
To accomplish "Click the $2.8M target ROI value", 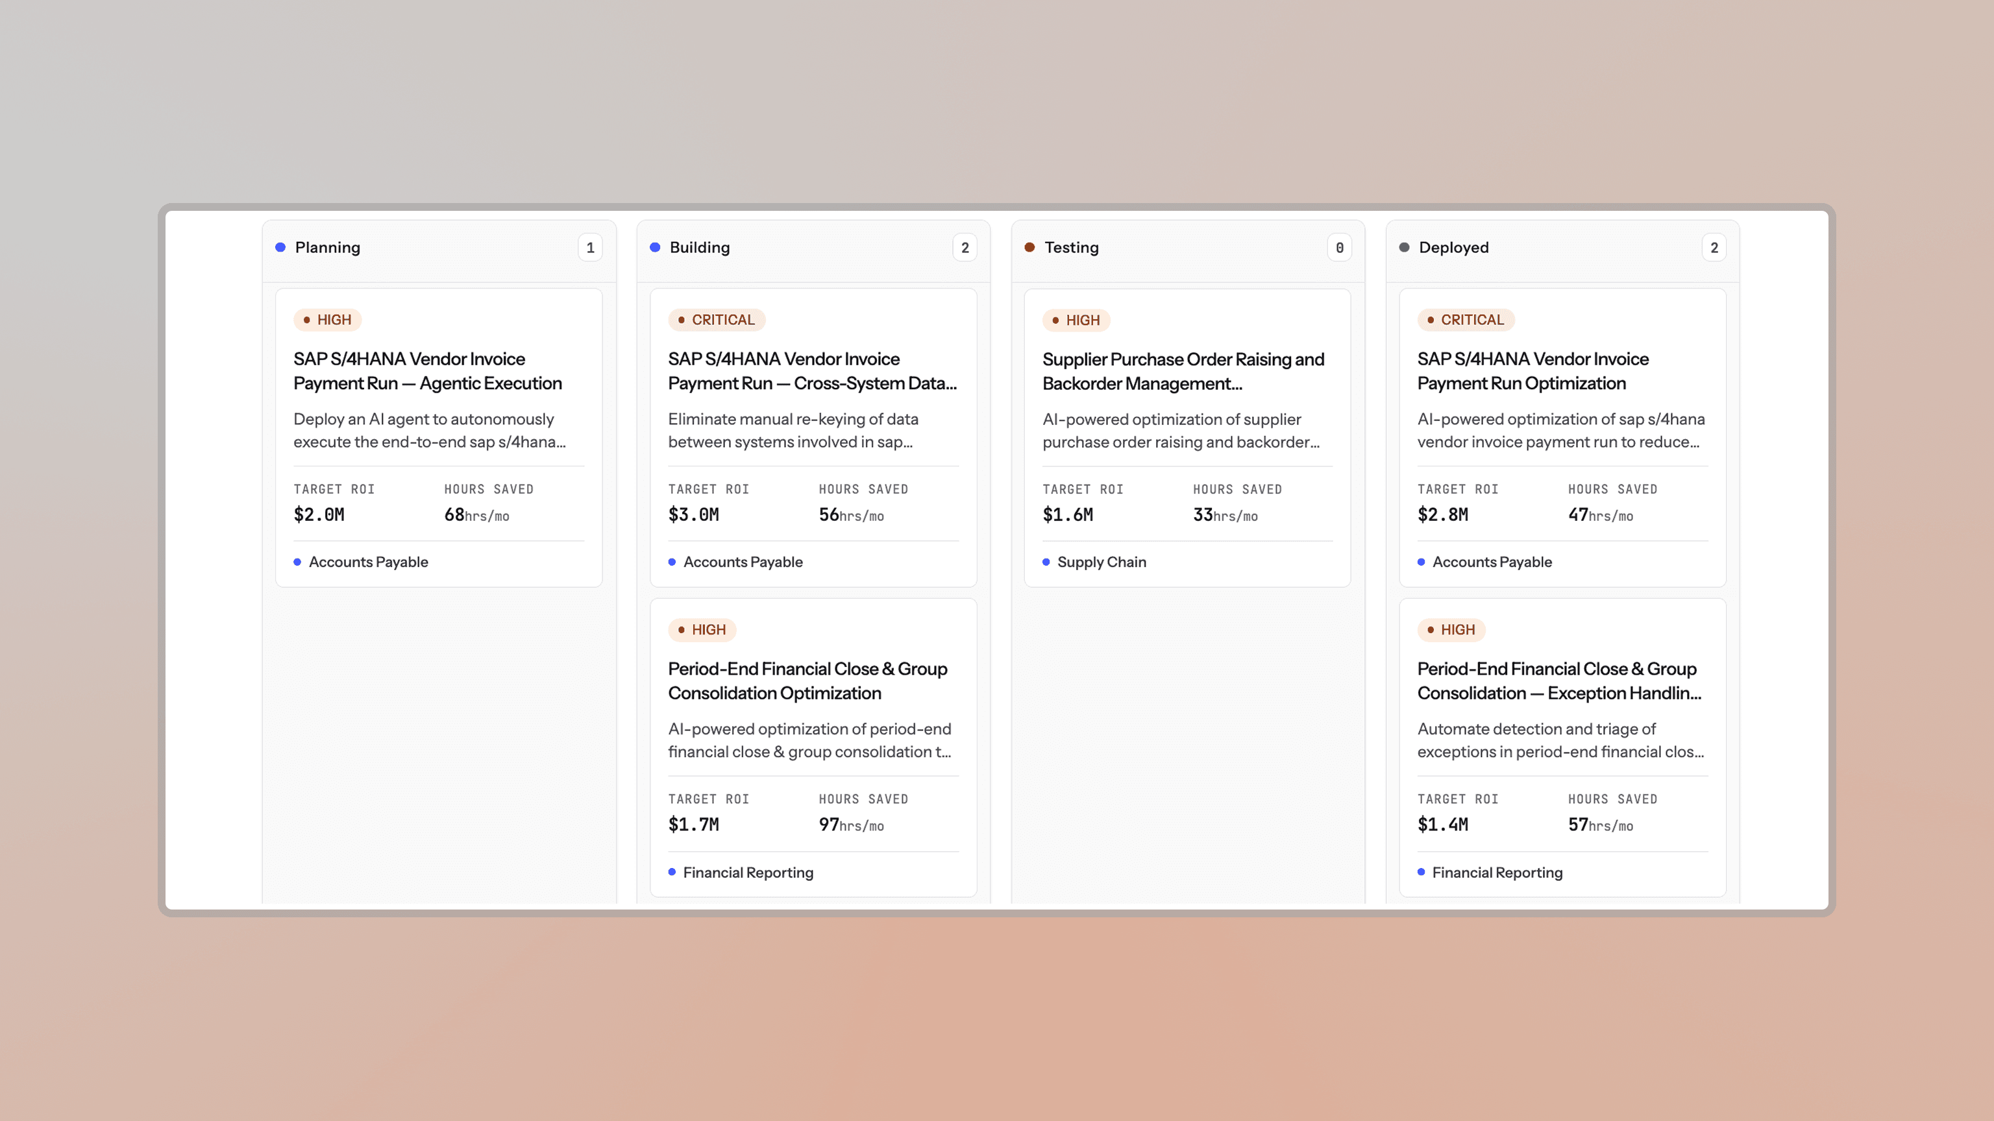I will point(1443,514).
